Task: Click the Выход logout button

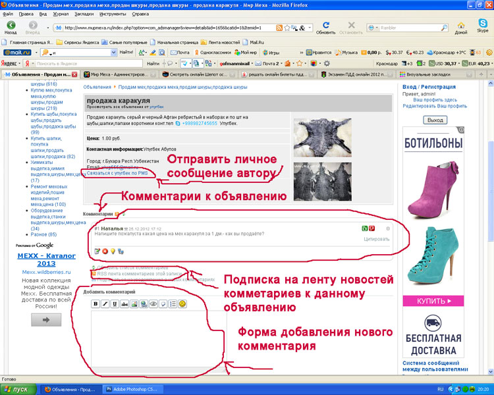Action: tap(435, 120)
